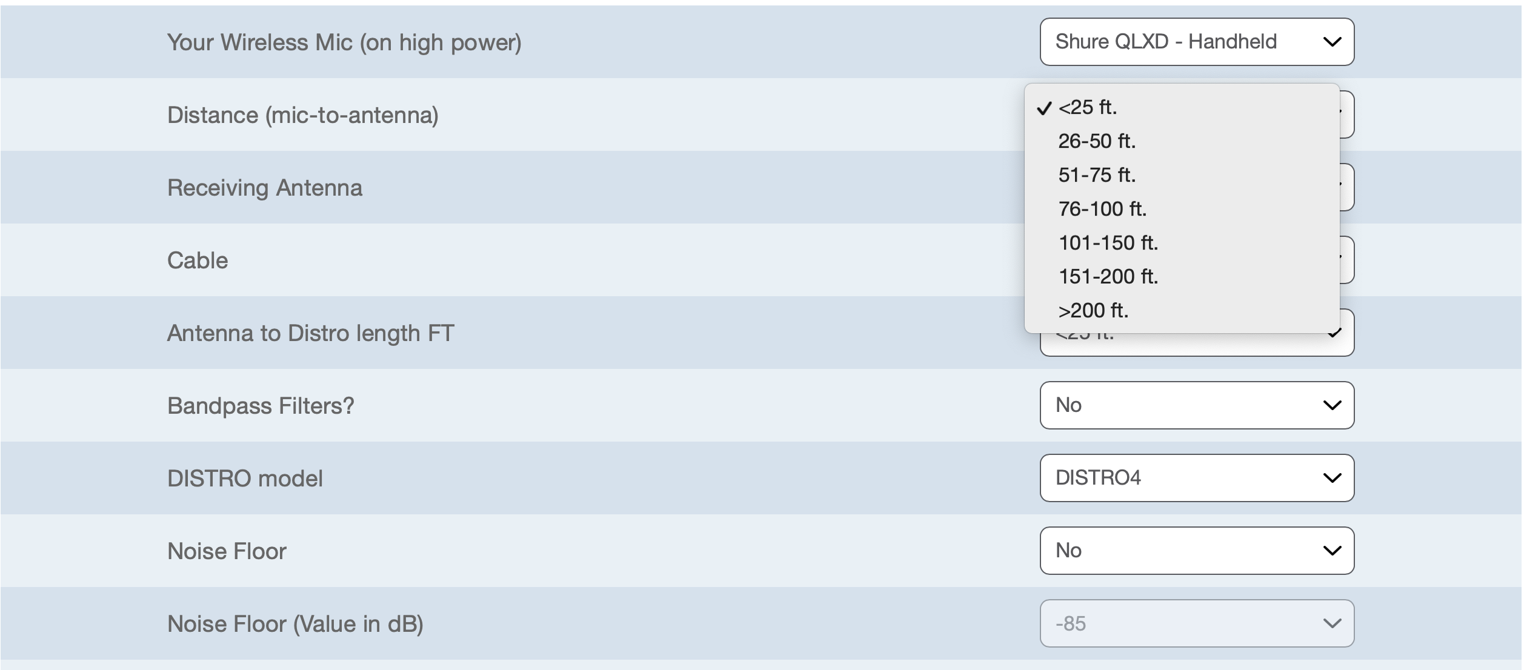The width and height of the screenshot is (1524, 670).
Task: Open the Noise Floor No dropdown
Action: coord(1196,551)
